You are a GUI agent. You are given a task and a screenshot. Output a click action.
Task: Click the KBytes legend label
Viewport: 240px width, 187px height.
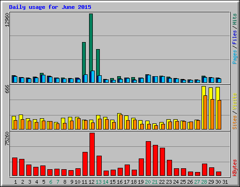234,168
